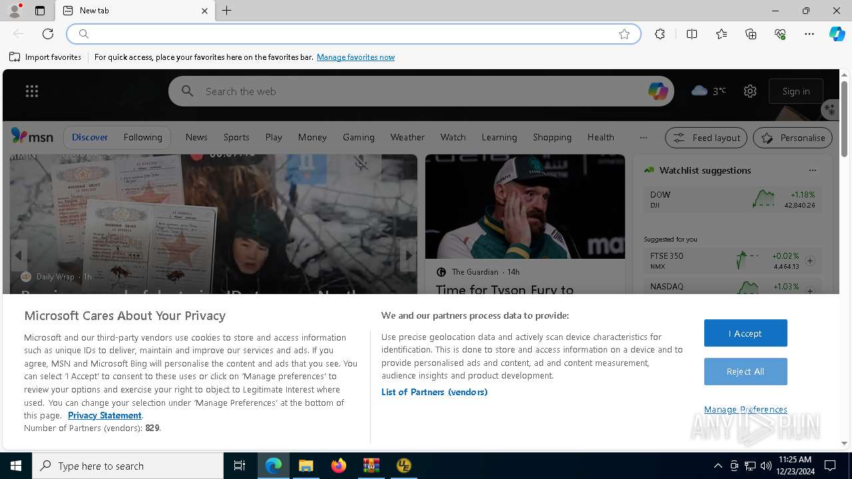This screenshot has width=852, height=479.
Task: Click the I Accept button
Action: [745, 333]
